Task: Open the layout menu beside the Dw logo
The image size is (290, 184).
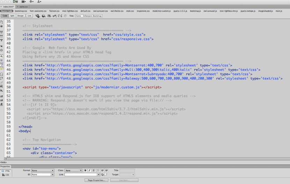Action: [x=24, y=2]
